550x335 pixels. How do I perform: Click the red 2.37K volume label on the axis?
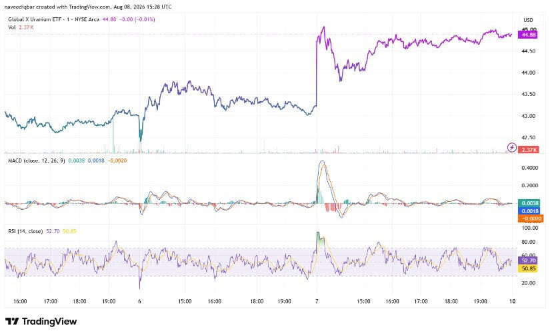(529, 150)
